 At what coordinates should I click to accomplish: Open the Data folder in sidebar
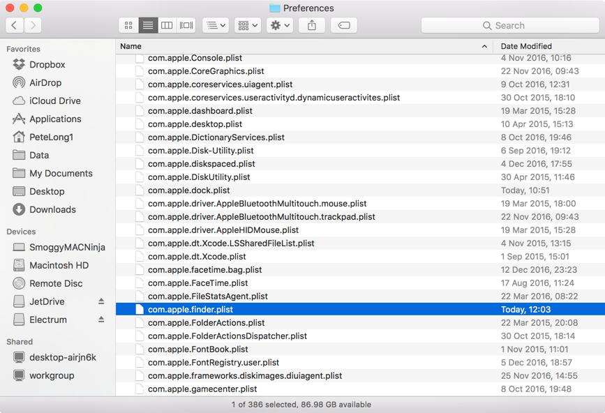click(39, 155)
